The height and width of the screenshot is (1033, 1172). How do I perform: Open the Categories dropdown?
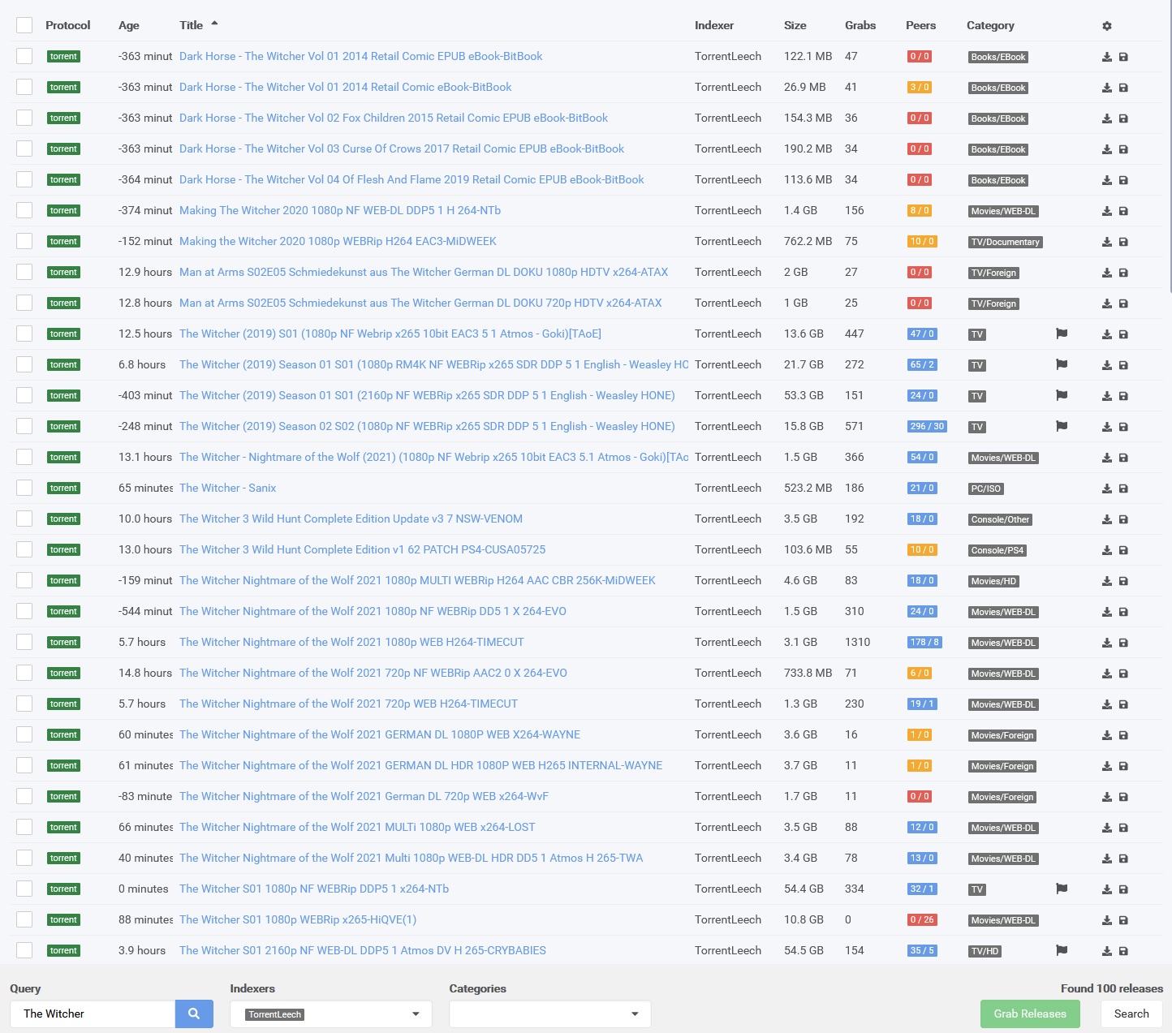point(549,1014)
